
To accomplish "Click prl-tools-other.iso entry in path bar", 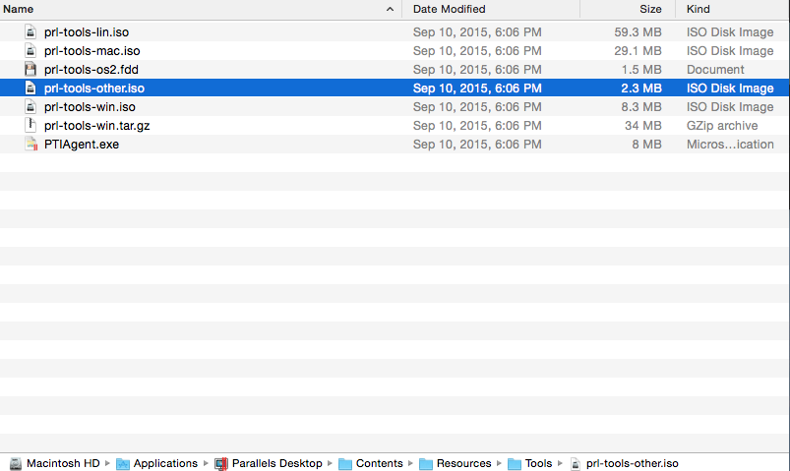I will [632, 463].
